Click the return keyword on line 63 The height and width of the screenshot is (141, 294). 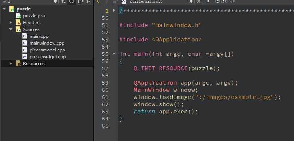coord(144,112)
